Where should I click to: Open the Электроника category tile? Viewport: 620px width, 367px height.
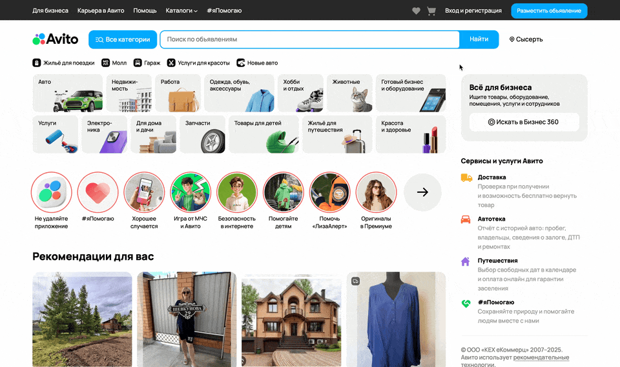(x=105, y=134)
